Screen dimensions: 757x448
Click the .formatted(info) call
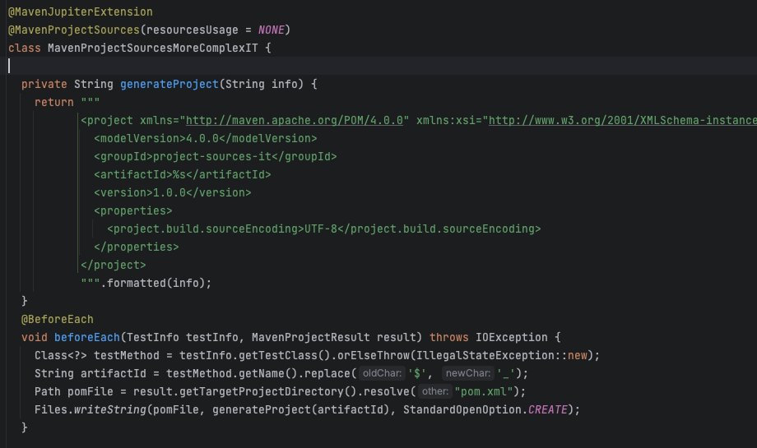(156, 283)
